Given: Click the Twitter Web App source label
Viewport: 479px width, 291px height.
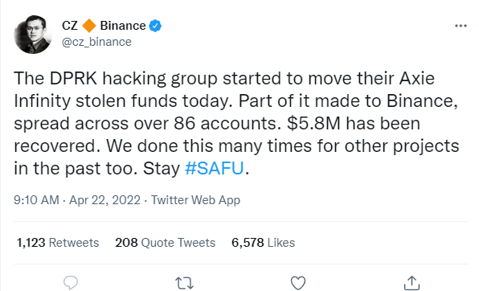Looking at the screenshot, I should point(195,200).
